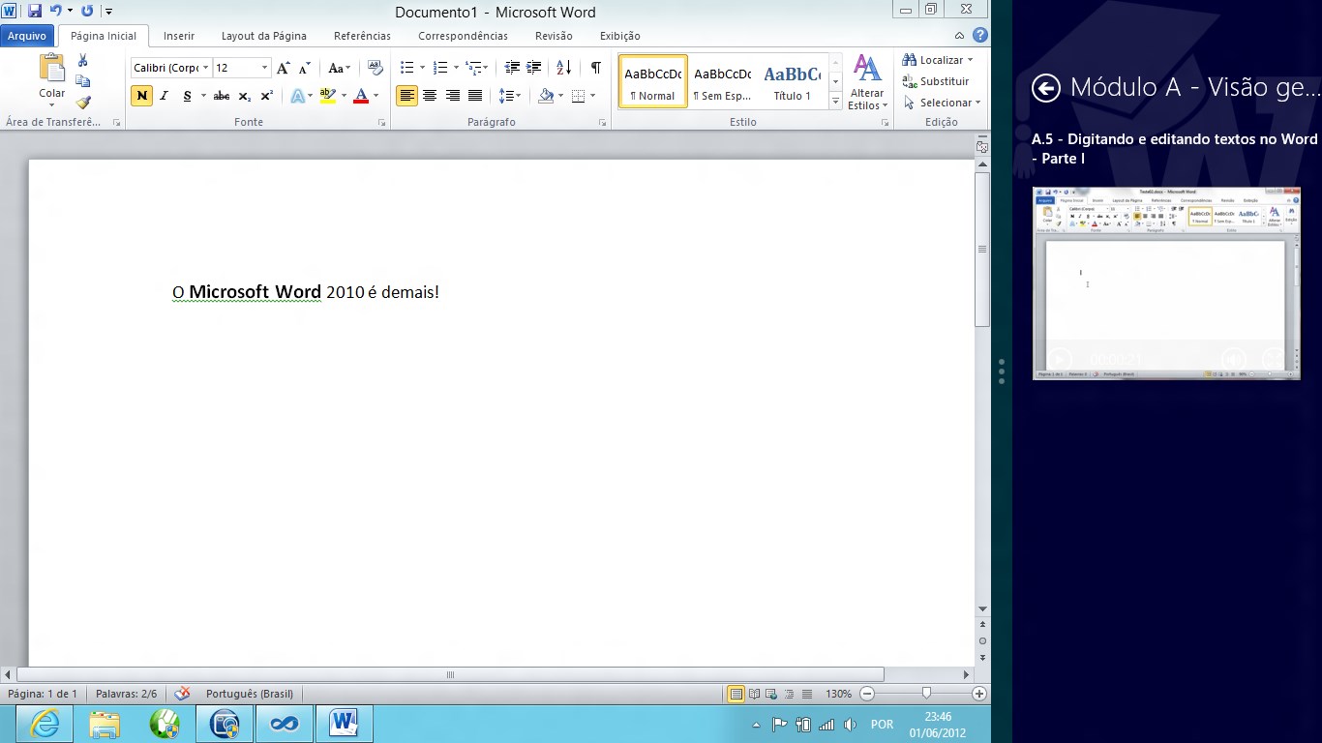
Task: Click the subscript (Subscrito) icon
Action: pyautogui.click(x=244, y=96)
